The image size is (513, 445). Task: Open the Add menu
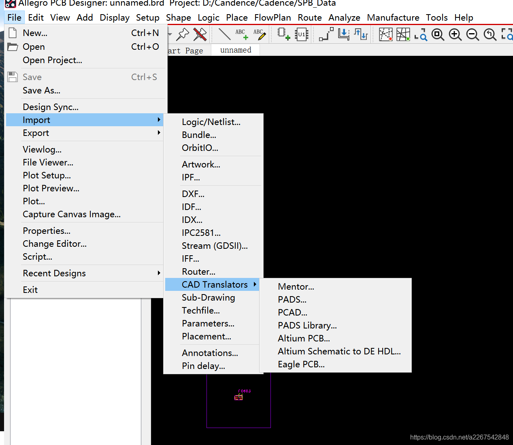pyautogui.click(x=85, y=17)
